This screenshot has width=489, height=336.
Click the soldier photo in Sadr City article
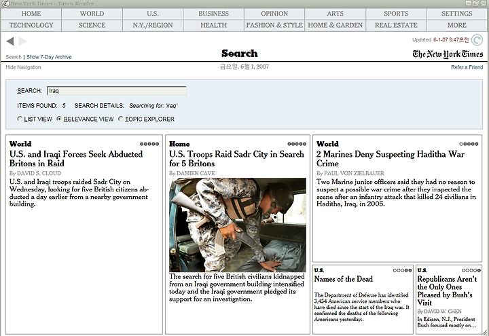point(238,225)
